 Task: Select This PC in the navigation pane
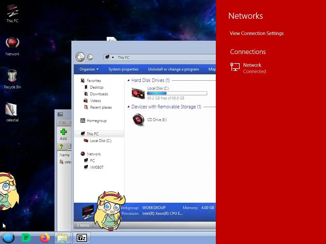coord(99,134)
